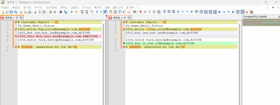Open the 창 관리 menu
This screenshot has height=105, width=280.
[130, 7]
